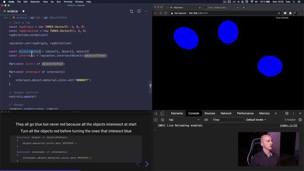Go forward in the browser
Viewport: 304px width, 171px height.
coord(161,13)
